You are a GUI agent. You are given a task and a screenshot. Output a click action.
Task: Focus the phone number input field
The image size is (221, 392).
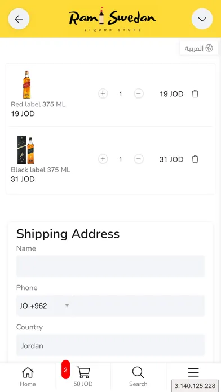pos(139,305)
